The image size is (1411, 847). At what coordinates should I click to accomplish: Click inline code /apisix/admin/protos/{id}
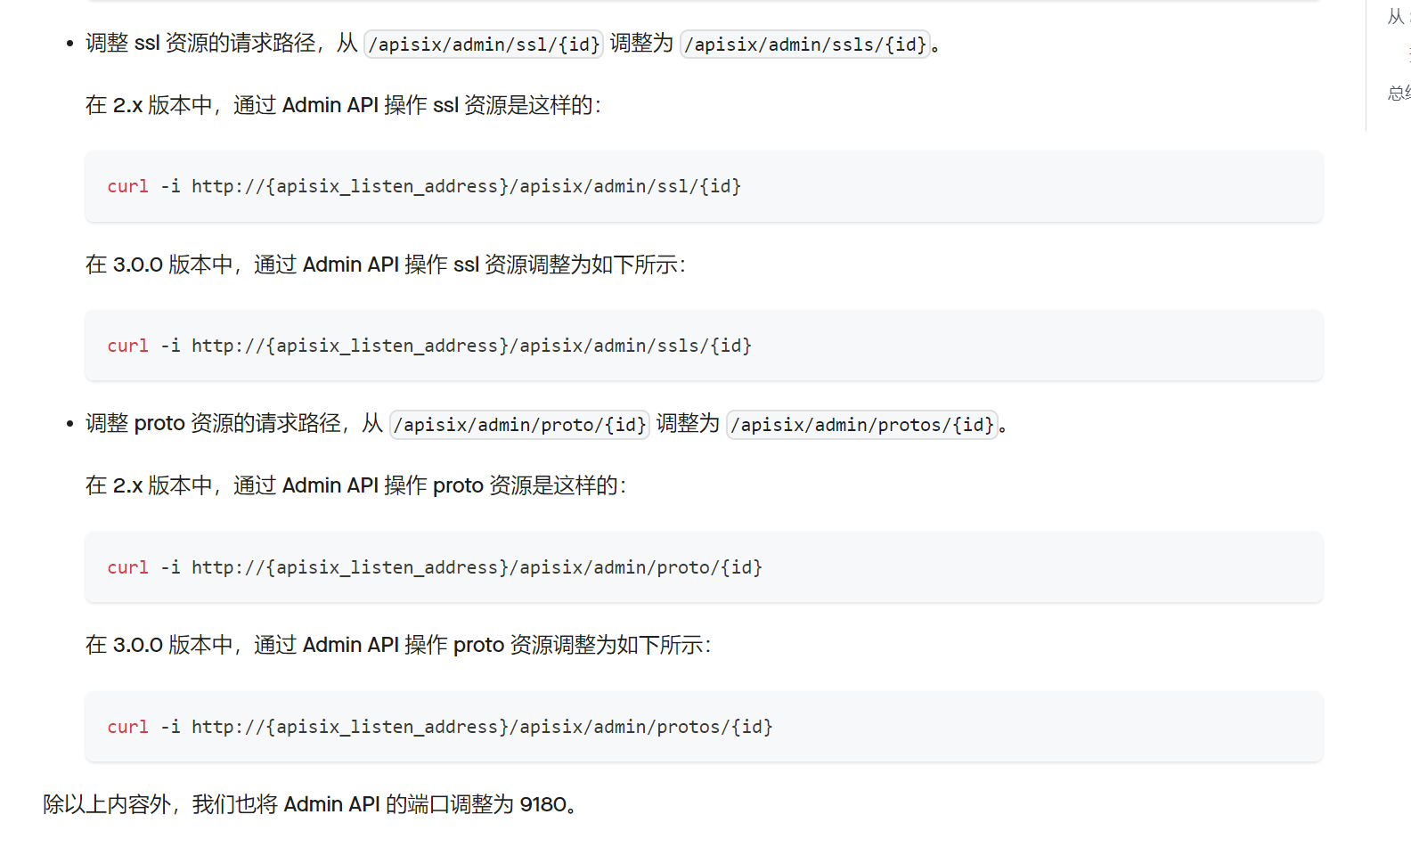(x=861, y=425)
